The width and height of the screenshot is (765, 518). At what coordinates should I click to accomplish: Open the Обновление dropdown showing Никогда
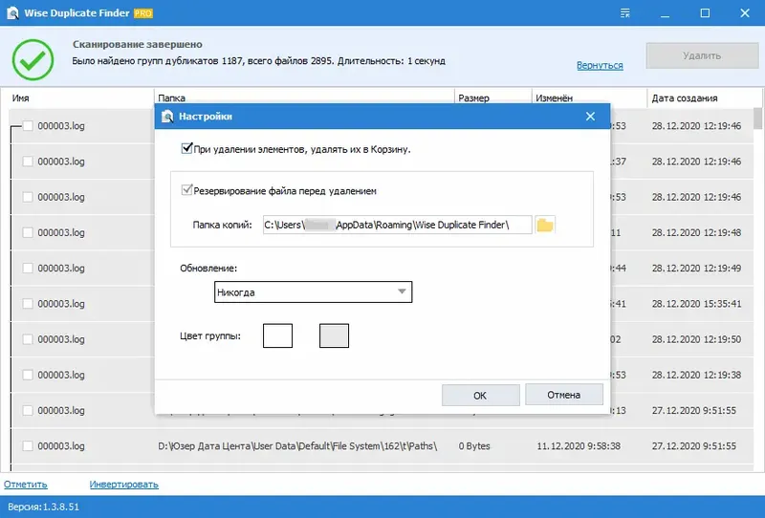click(x=314, y=292)
